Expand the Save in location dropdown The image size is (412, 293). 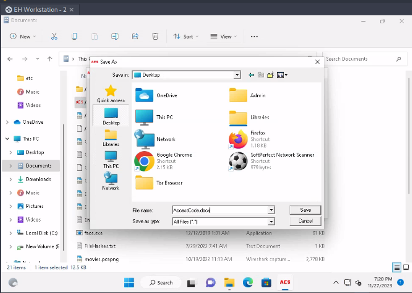(x=237, y=75)
